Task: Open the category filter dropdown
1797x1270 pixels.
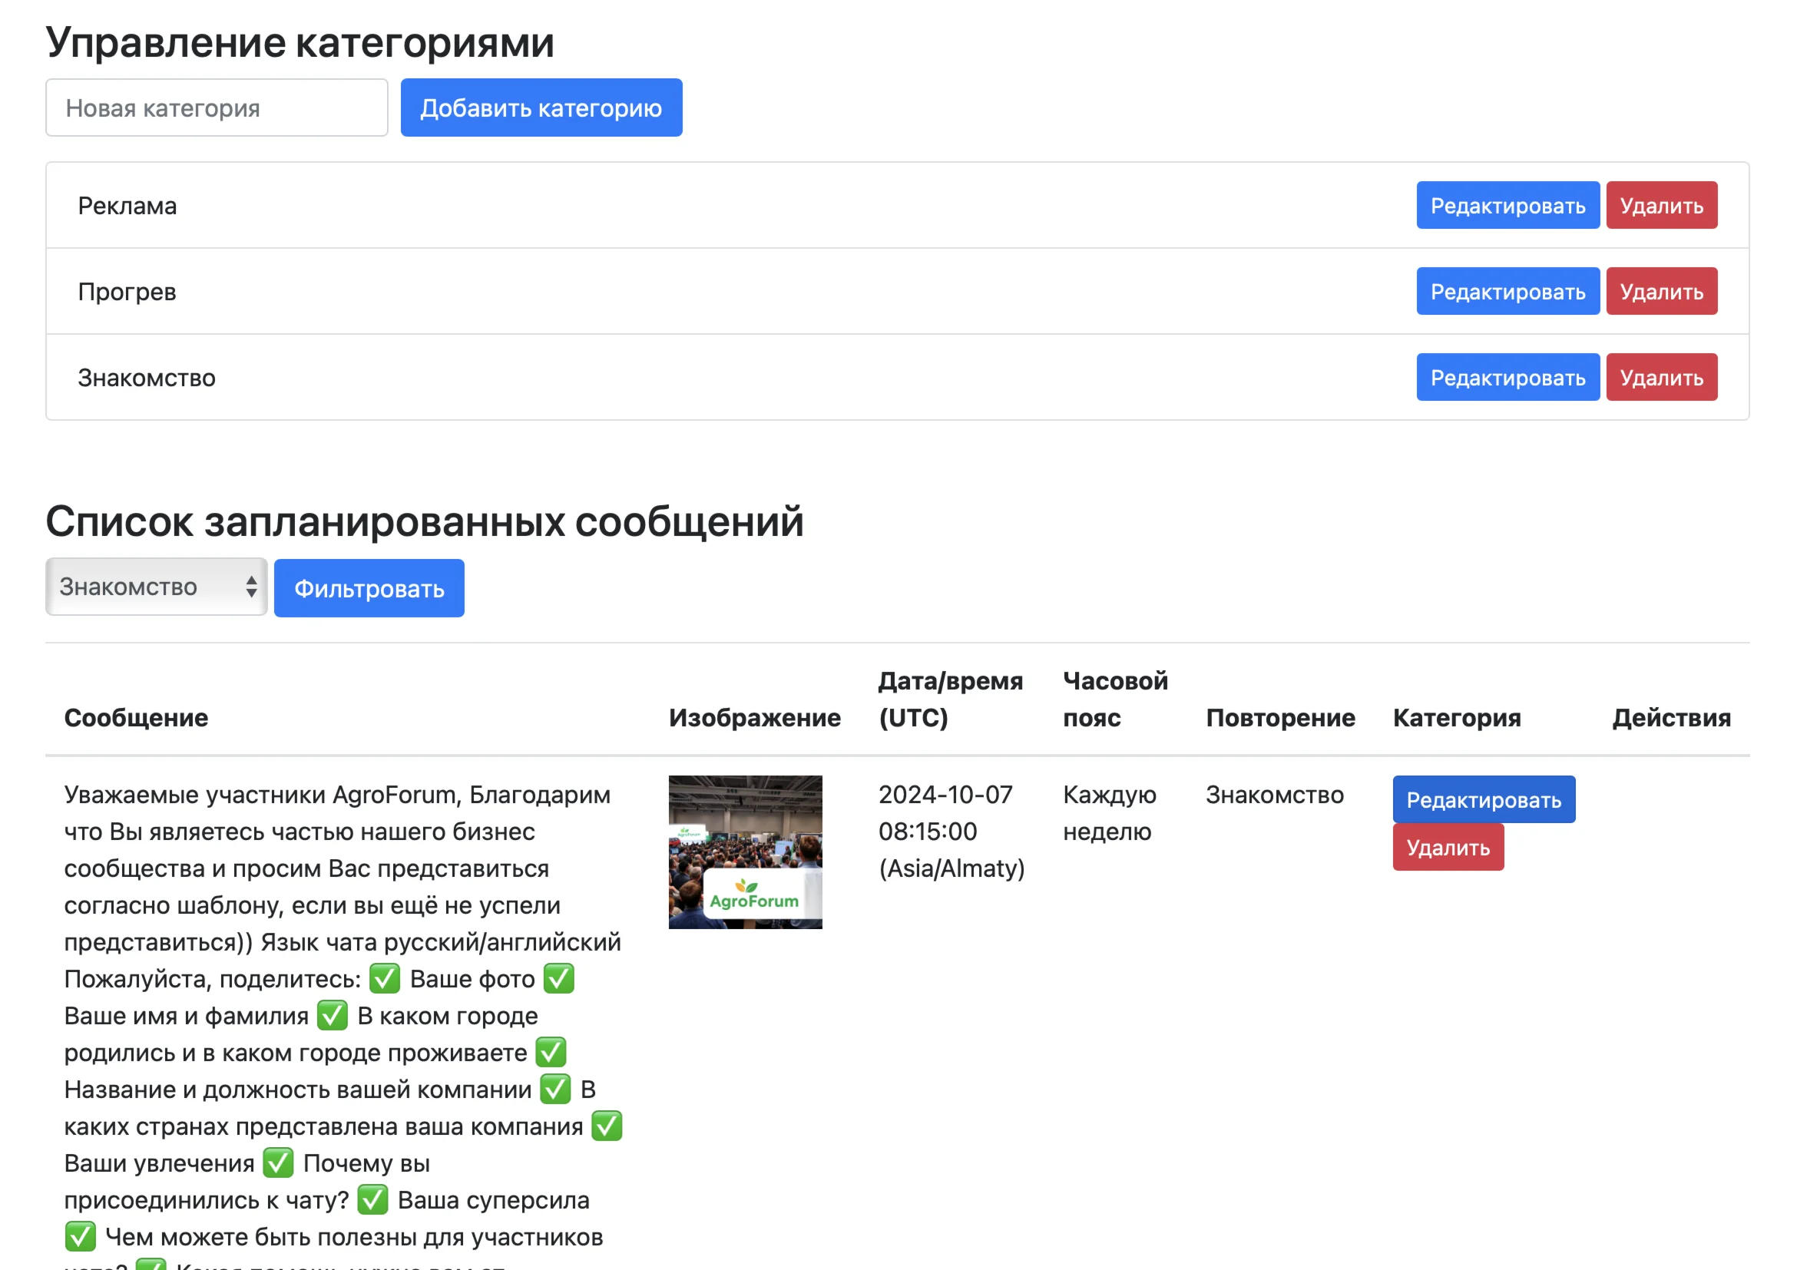Action: pos(156,587)
